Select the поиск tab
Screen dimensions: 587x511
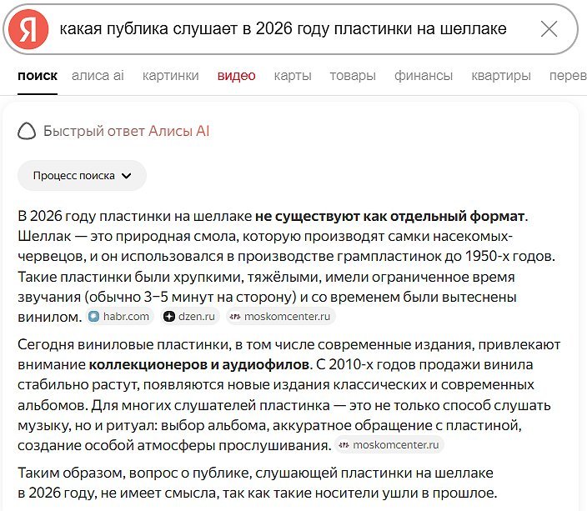click(38, 76)
